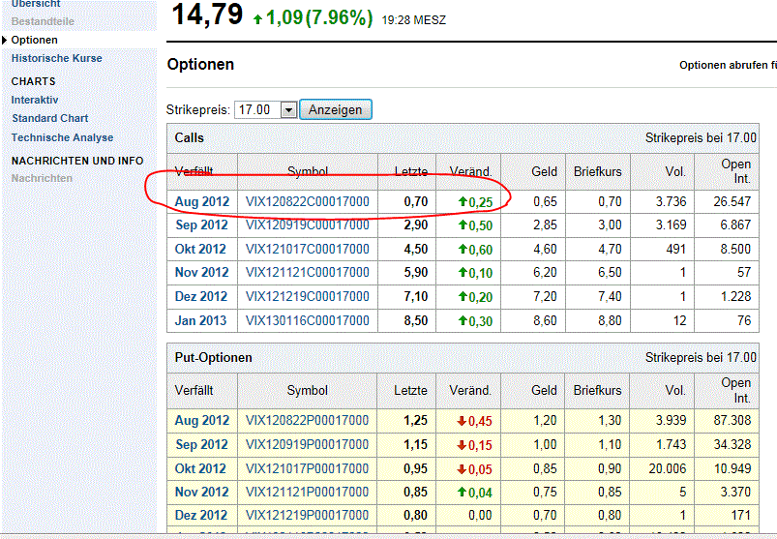Open call symbol VIX121017C00017000

pos(307,249)
